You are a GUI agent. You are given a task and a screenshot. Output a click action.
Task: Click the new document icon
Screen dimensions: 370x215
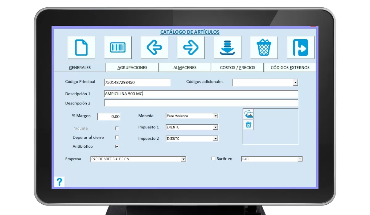pyautogui.click(x=81, y=48)
